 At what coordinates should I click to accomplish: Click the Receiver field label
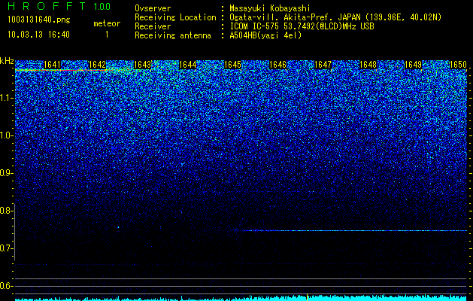[153, 26]
